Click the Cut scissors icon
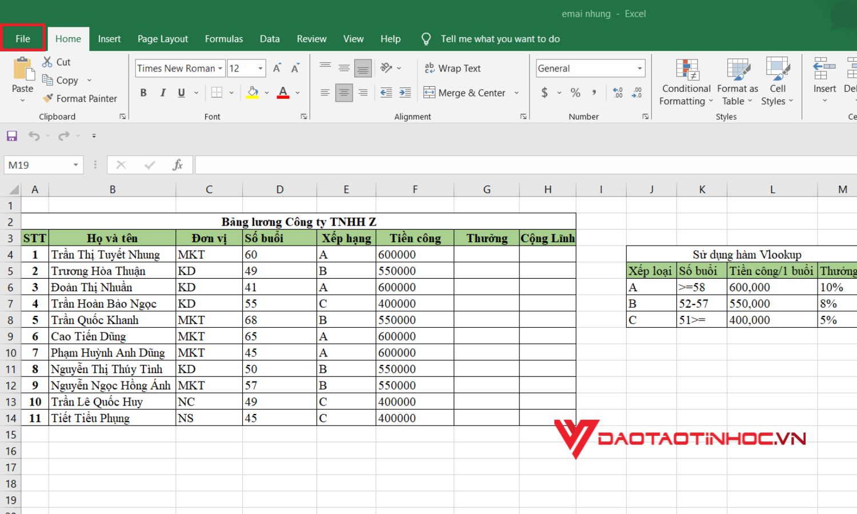The width and height of the screenshot is (857, 514). 47,62
